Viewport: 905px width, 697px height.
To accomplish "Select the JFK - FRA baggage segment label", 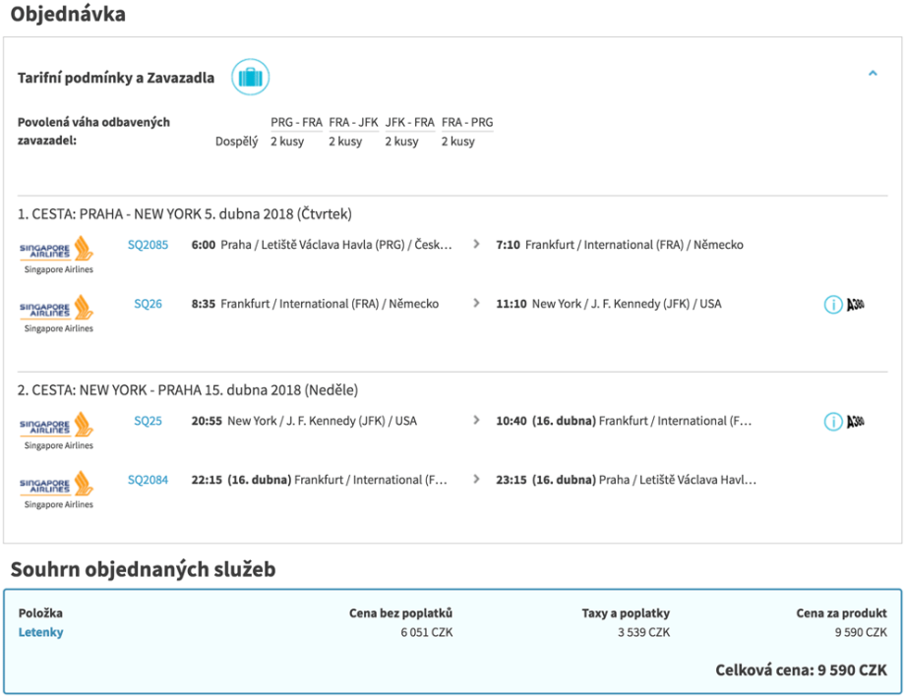I will click(409, 123).
